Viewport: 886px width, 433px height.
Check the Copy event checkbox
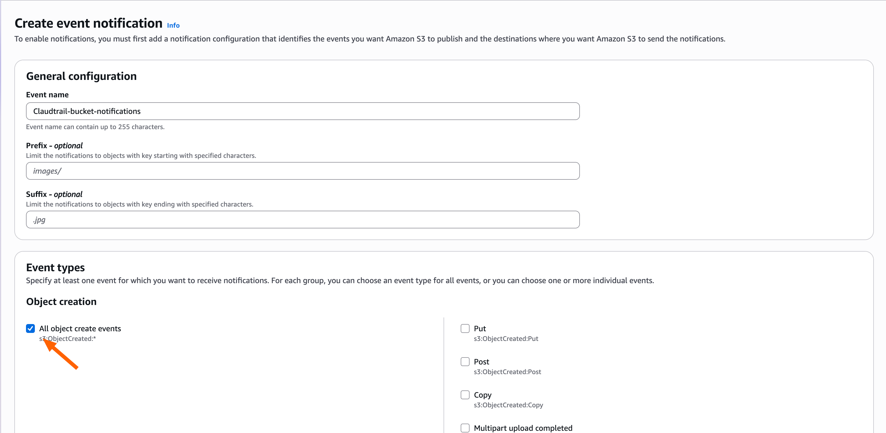tap(465, 395)
